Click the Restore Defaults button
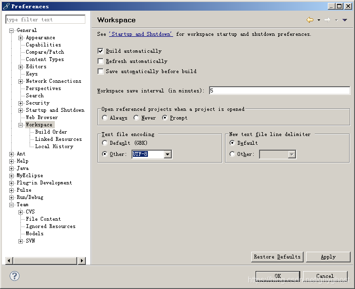The height and width of the screenshot is (289, 355). (x=277, y=257)
